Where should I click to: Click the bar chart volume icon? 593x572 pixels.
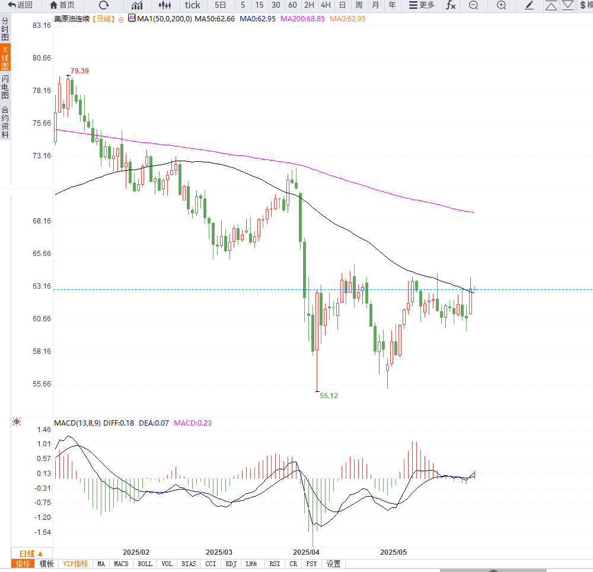point(136,5)
